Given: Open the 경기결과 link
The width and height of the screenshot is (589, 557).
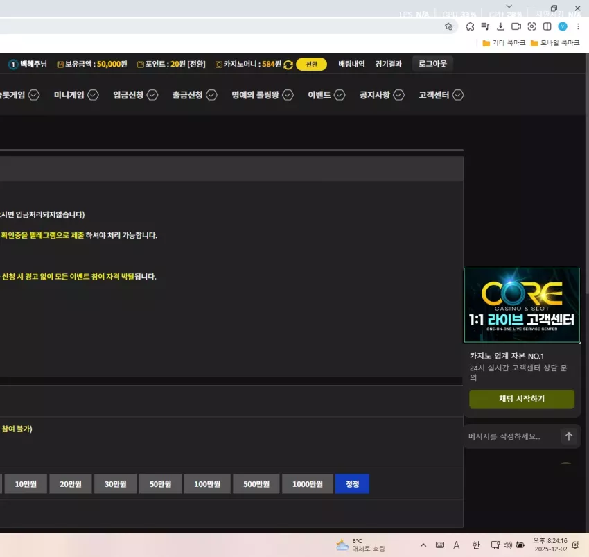Looking at the screenshot, I should (x=389, y=64).
